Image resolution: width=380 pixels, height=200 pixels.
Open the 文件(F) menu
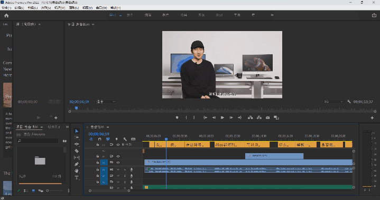click(6, 8)
